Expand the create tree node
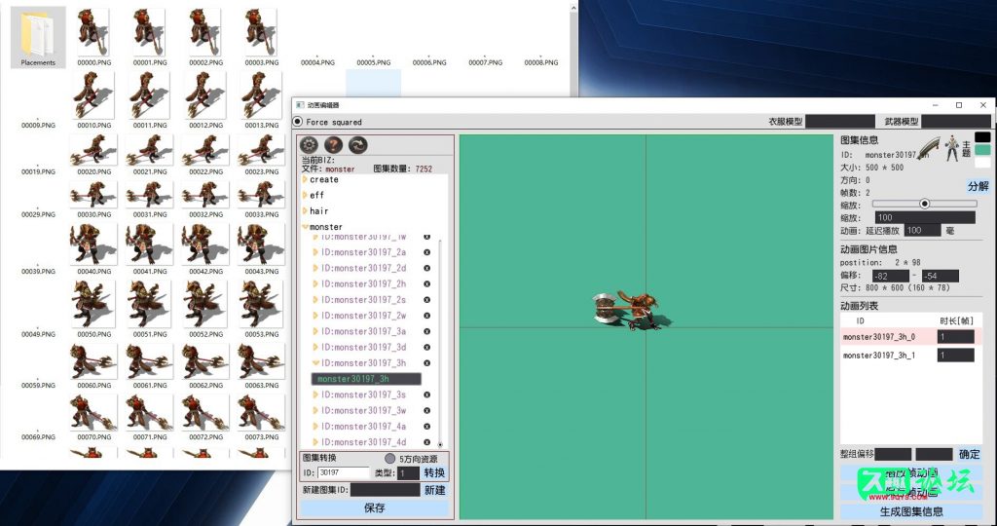The image size is (997, 526). (x=305, y=180)
